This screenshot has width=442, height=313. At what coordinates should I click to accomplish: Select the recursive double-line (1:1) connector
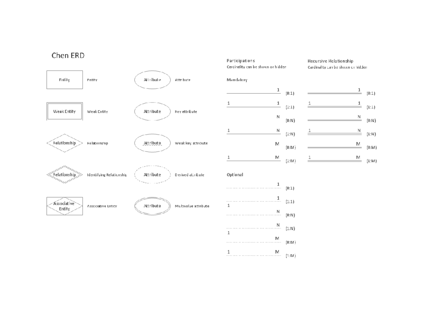(334, 107)
